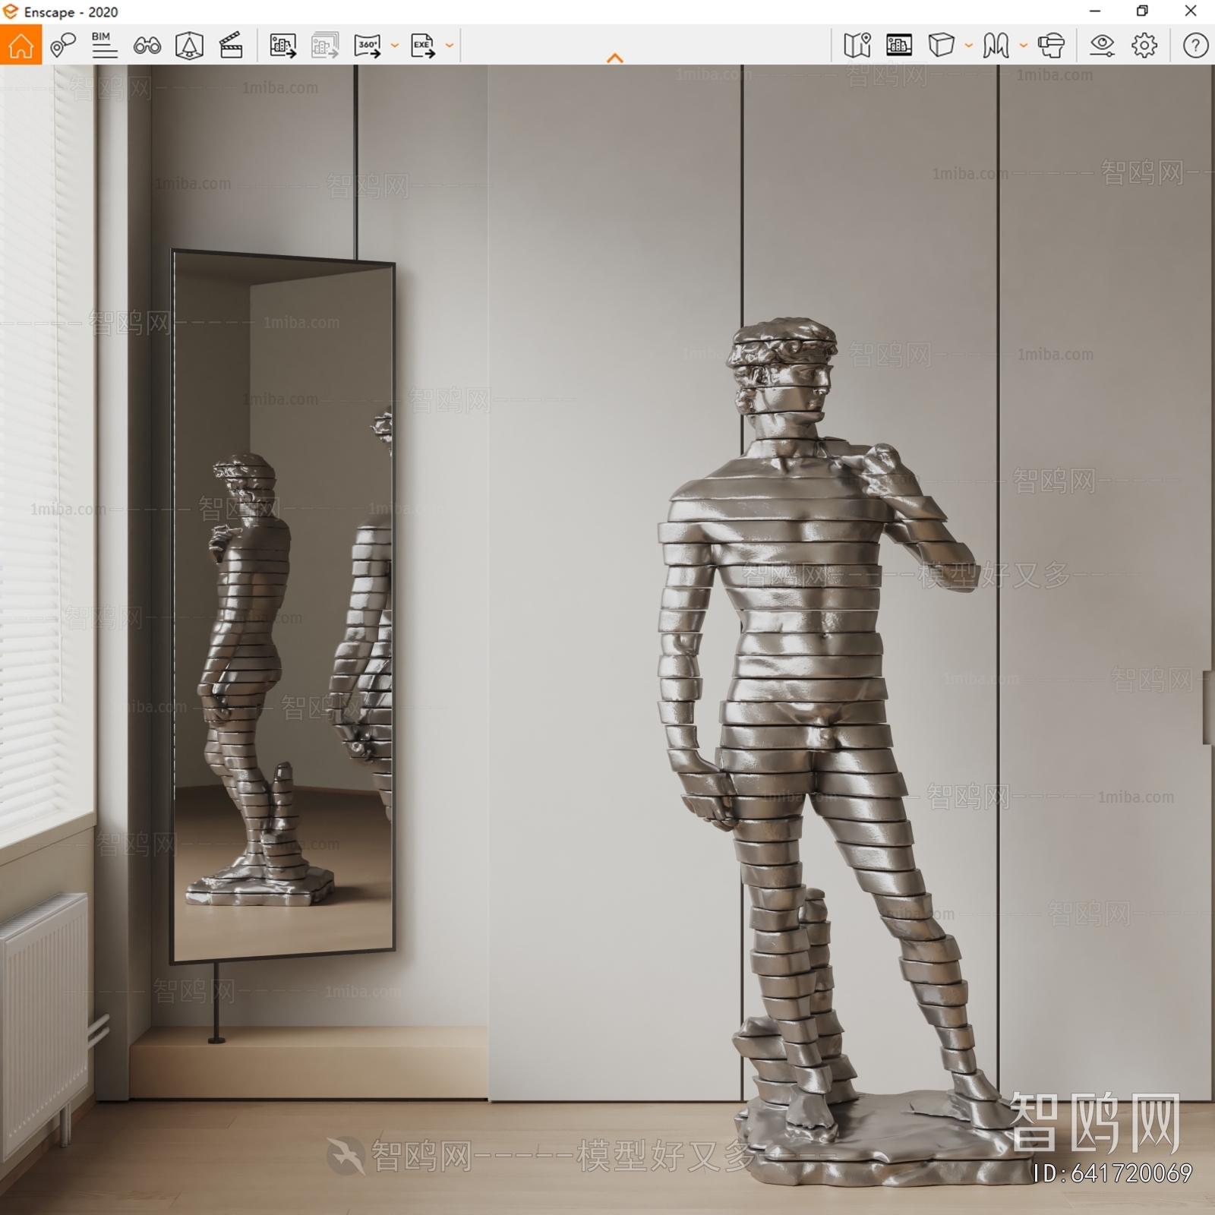Screen dimensions: 1215x1215
Task: Expand the EXE export dropdown arrow
Action: point(449,46)
